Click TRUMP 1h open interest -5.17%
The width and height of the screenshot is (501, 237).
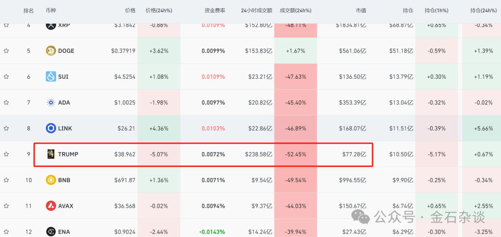pyautogui.click(x=437, y=154)
